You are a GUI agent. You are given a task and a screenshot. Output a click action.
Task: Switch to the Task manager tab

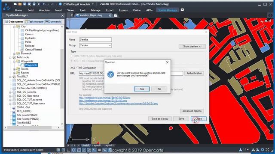click(x=34, y=22)
